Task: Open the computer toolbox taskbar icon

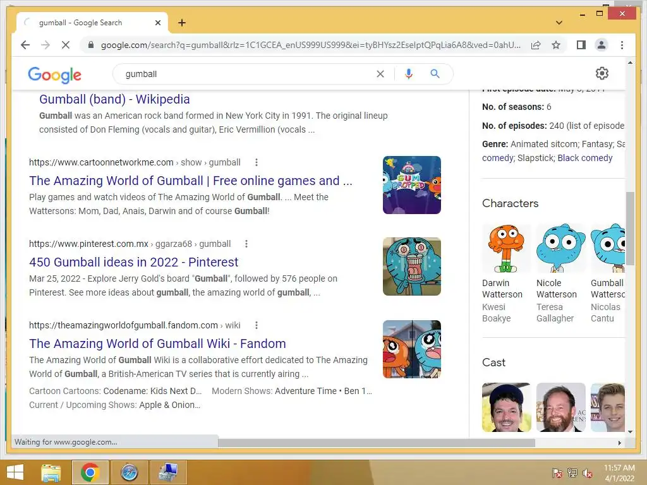Action: 168,472
